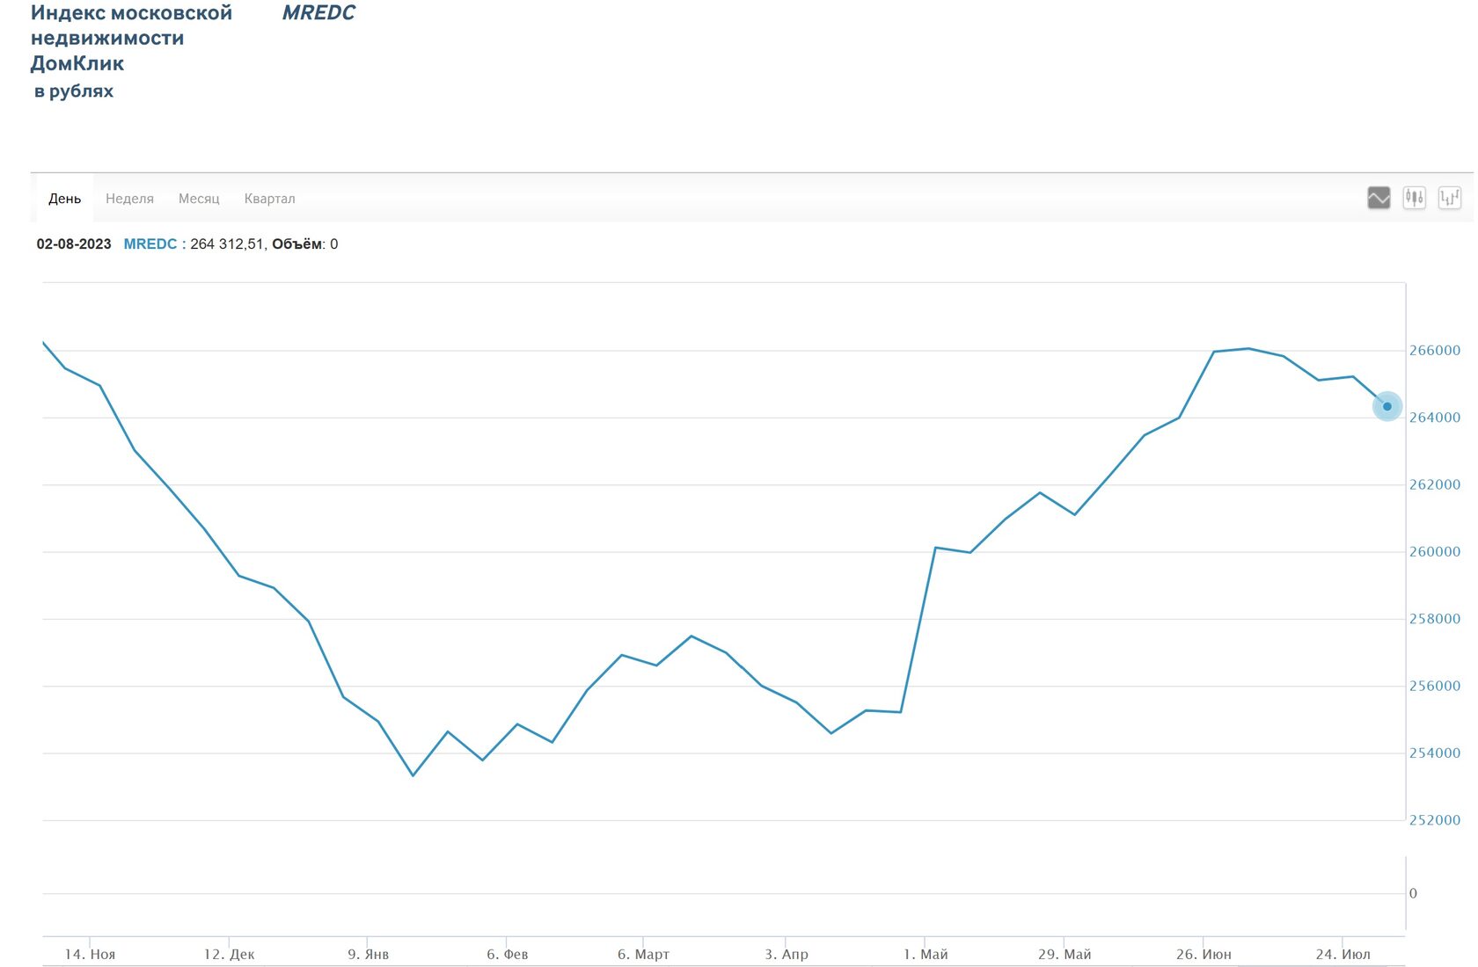Click the 256000 y-axis label

click(1434, 686)
